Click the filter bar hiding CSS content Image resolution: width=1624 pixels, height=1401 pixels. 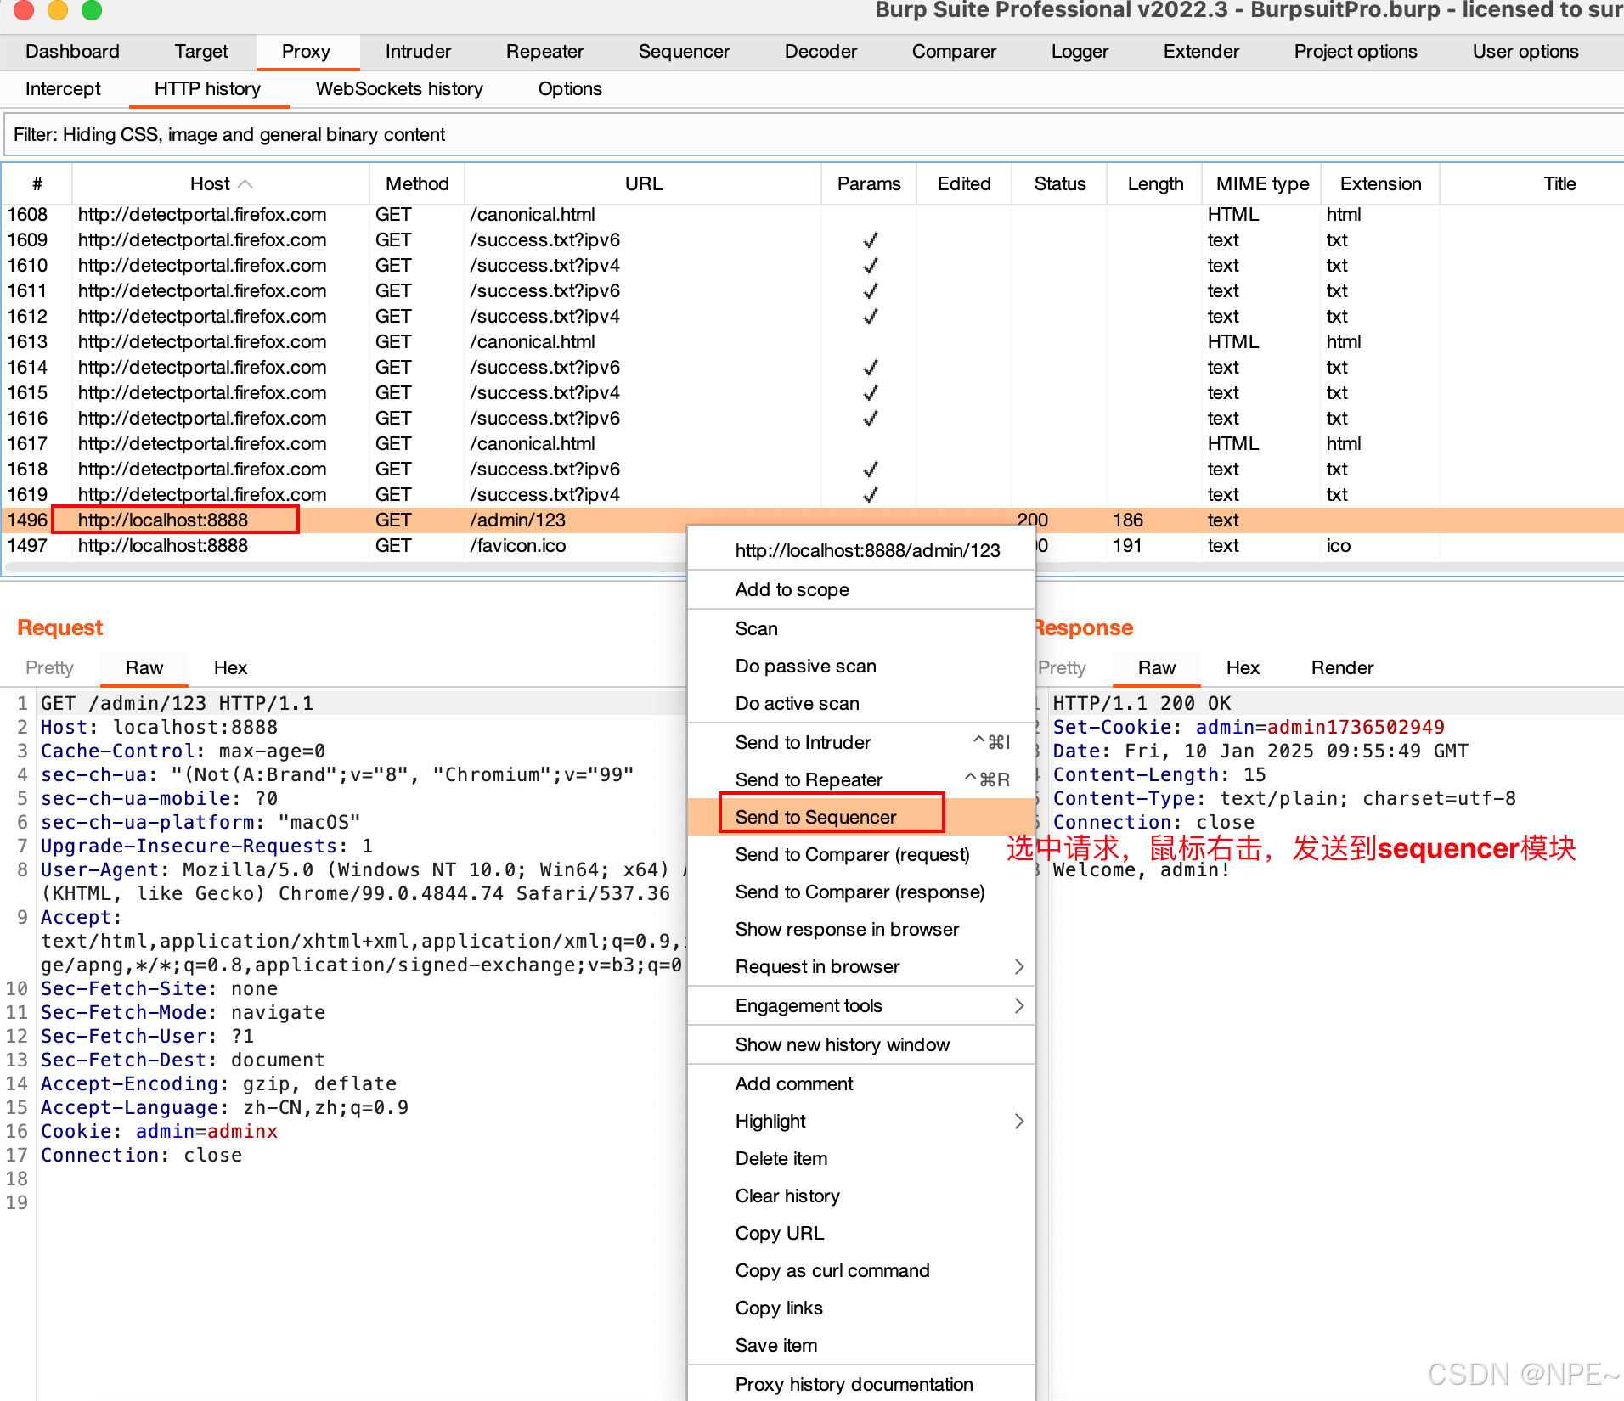pos(812,135)
